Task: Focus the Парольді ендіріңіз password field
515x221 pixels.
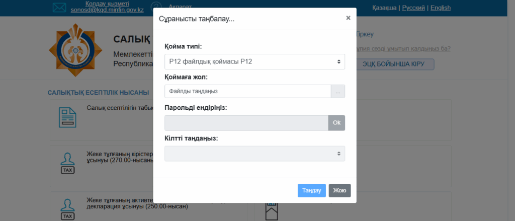Action: (246, 123)
